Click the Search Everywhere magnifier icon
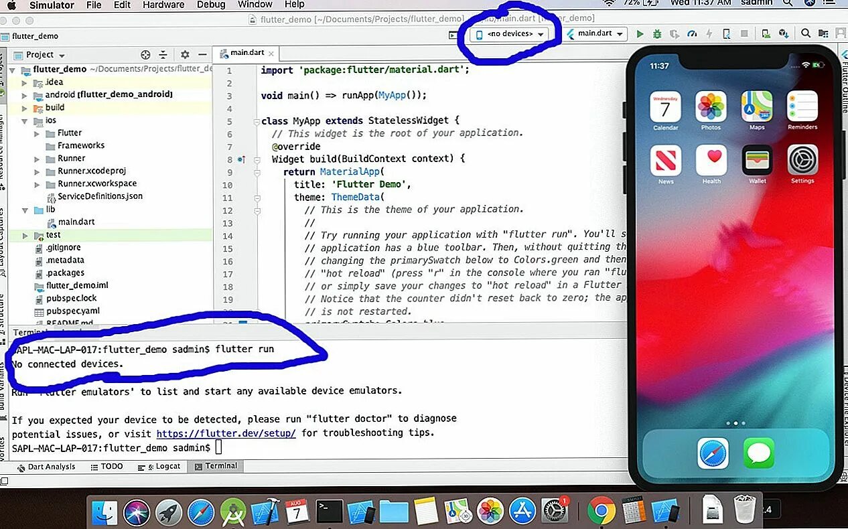Screen dimensions: 848x529 click(806, 33)
